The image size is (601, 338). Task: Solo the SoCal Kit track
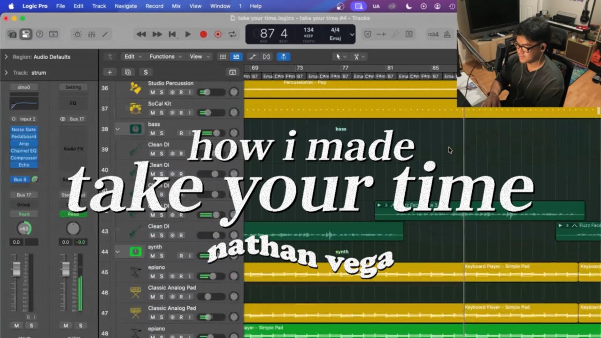162,113
